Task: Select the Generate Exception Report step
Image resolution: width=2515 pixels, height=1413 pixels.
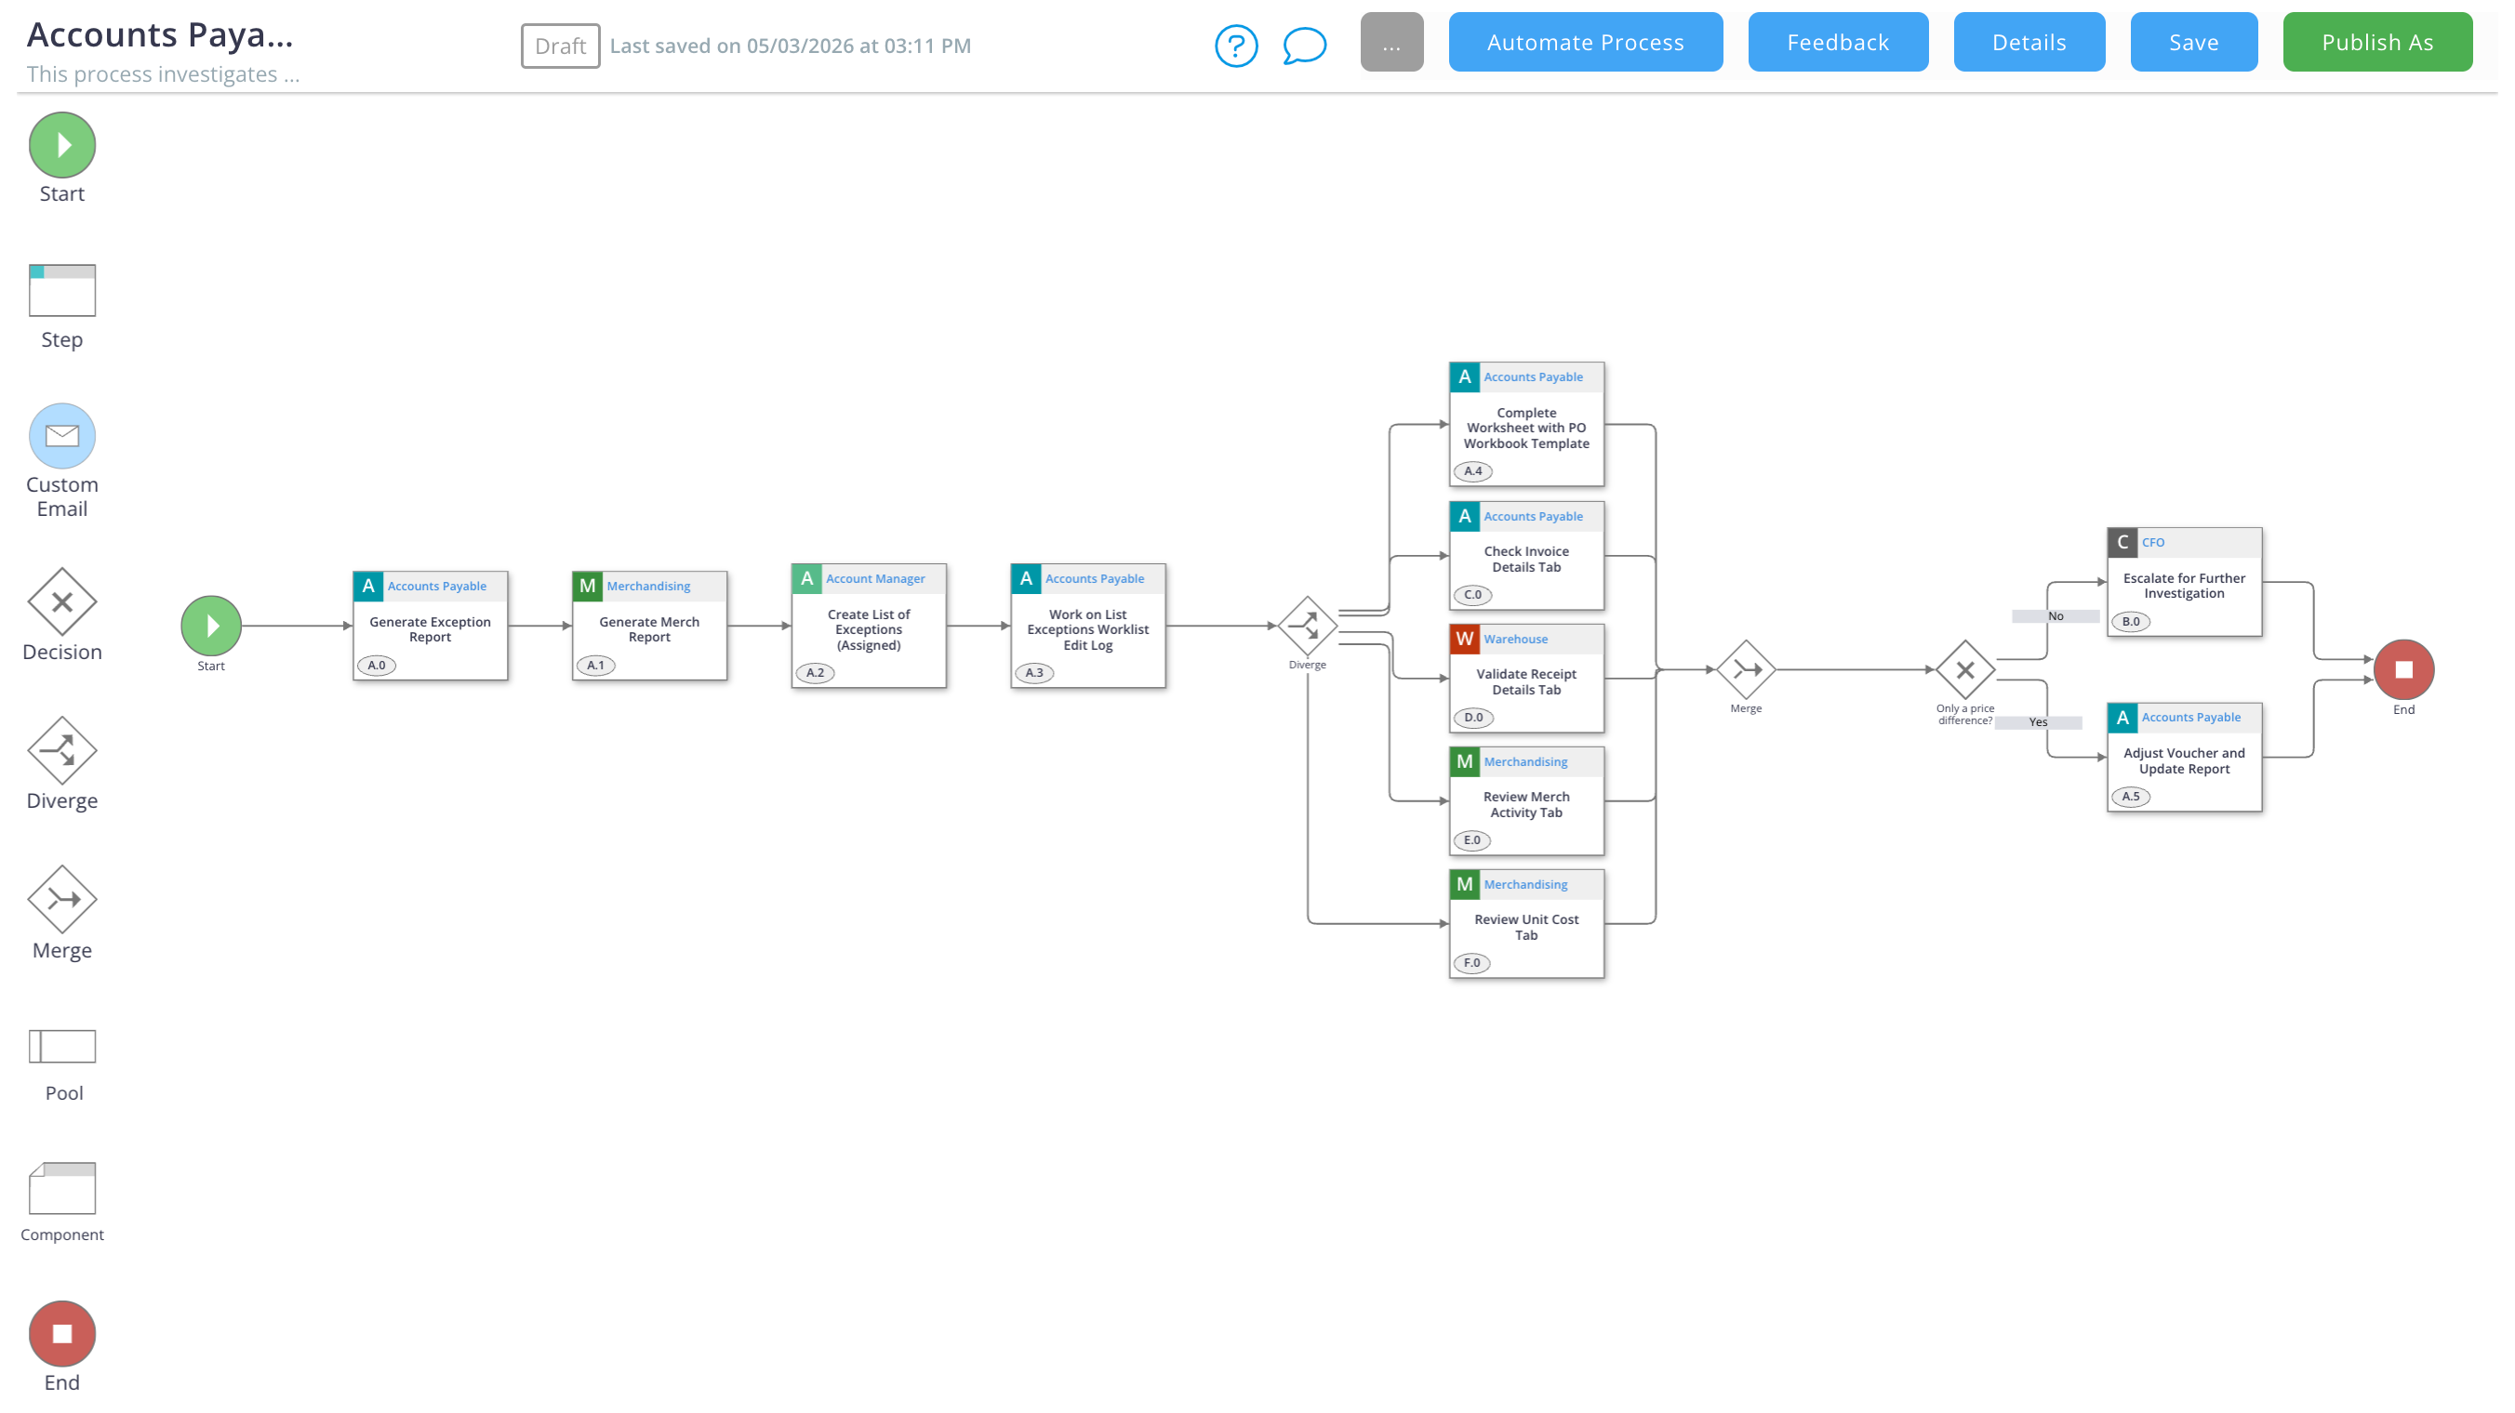Action: click(430, 629)
